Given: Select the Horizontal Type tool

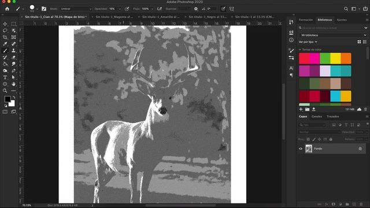Looking at the screenshot, I should pyautogui.click(x=5, y=77).
